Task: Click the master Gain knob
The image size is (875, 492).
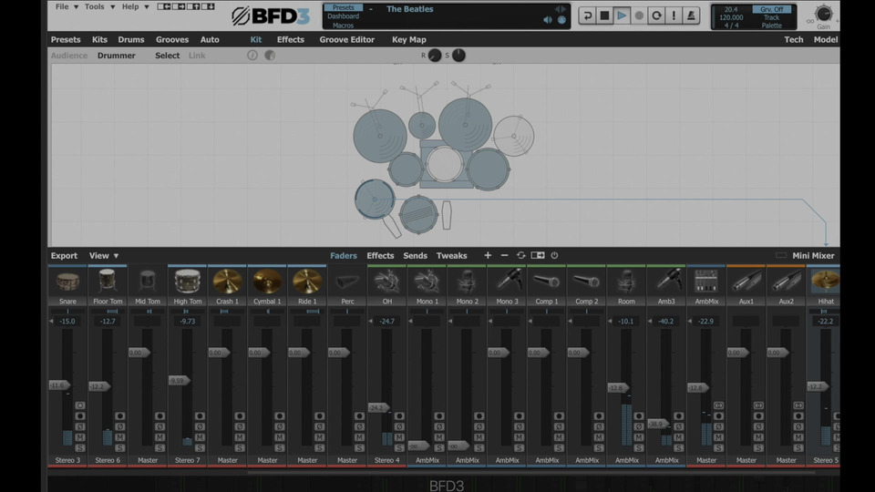Action: [x=824, y=14]
